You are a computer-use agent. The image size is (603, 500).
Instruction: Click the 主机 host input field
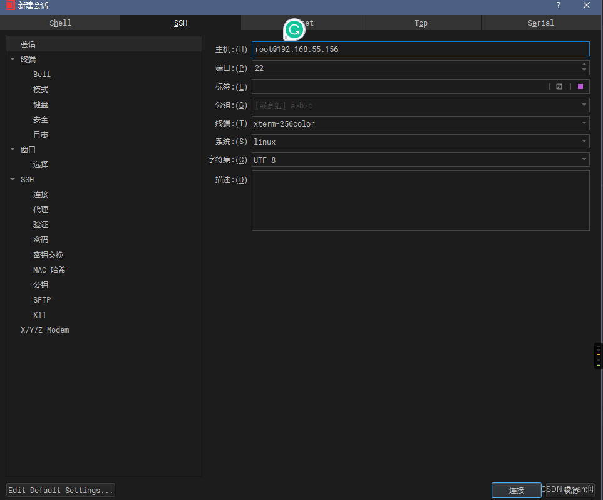(420, 49)
